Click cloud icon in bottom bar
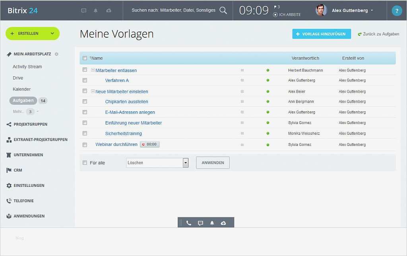The image size is (407, 256). 223,223
